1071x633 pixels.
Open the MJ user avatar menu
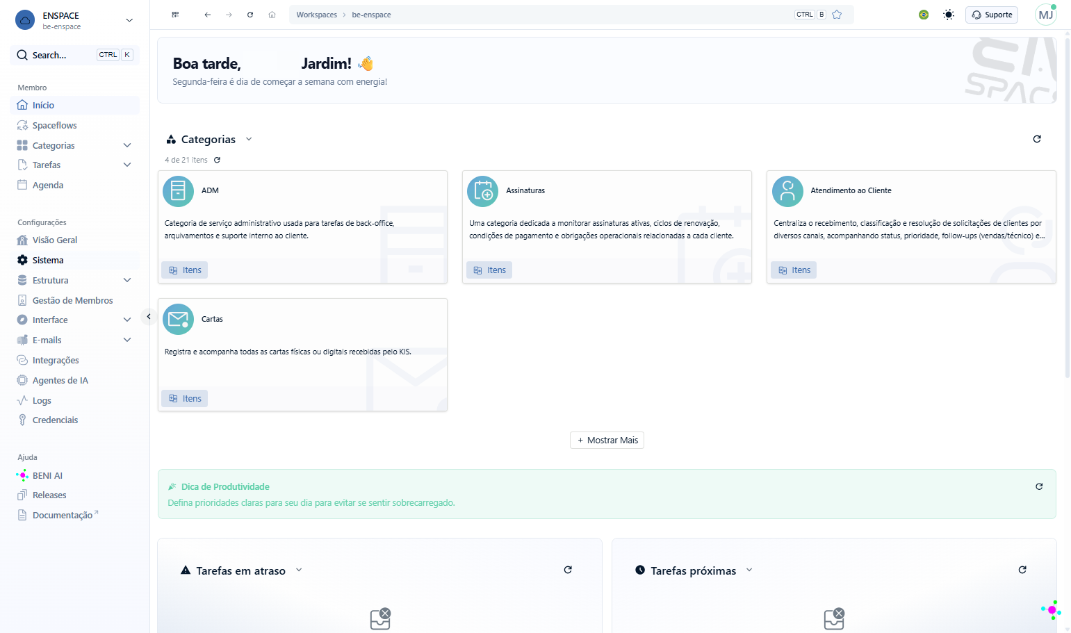pyautogui.click(x=1045, y=15)
